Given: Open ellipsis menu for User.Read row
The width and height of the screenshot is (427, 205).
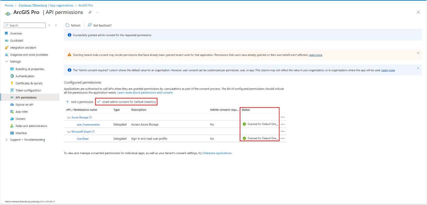Looking at the screenshot, I should click(x=283, y=139).
